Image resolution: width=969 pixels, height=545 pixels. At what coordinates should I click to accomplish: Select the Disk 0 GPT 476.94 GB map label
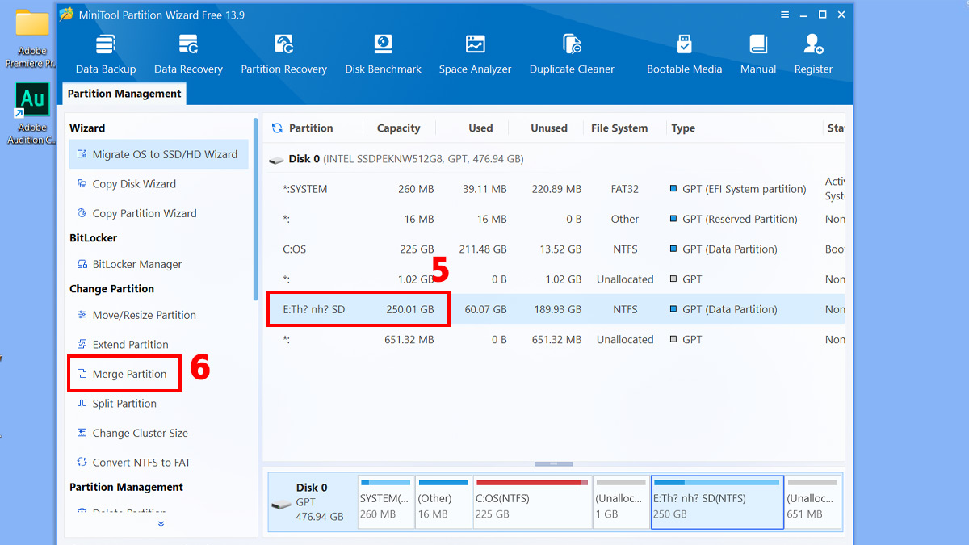[x=313, y=502]
